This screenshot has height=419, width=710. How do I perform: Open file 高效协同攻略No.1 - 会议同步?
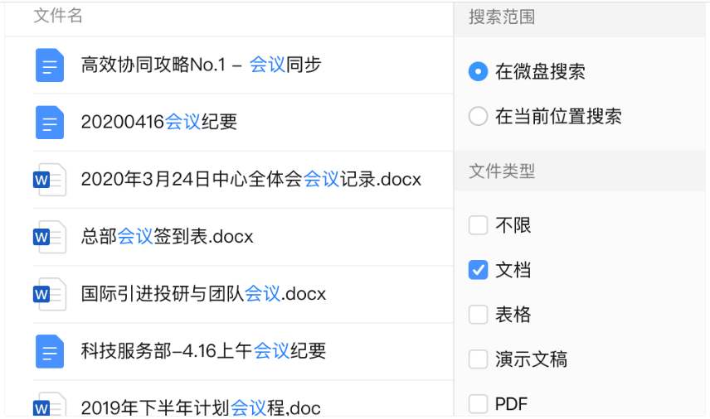pyautogui.click(x=201, y=65)
